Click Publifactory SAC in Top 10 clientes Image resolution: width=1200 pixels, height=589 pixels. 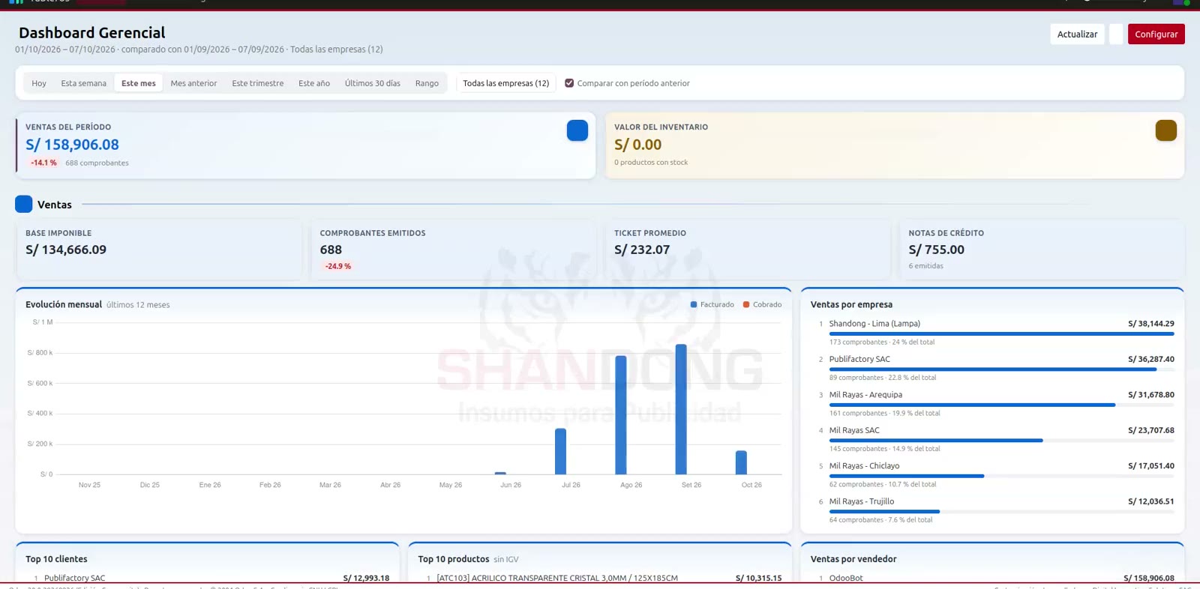click(75, 578)
